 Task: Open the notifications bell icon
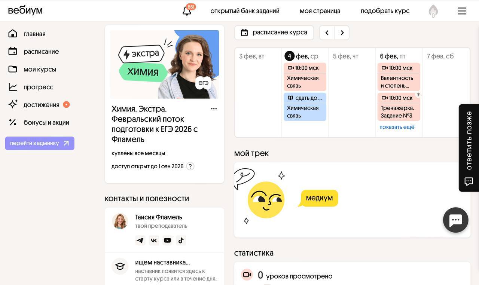[x=187, y=11]
